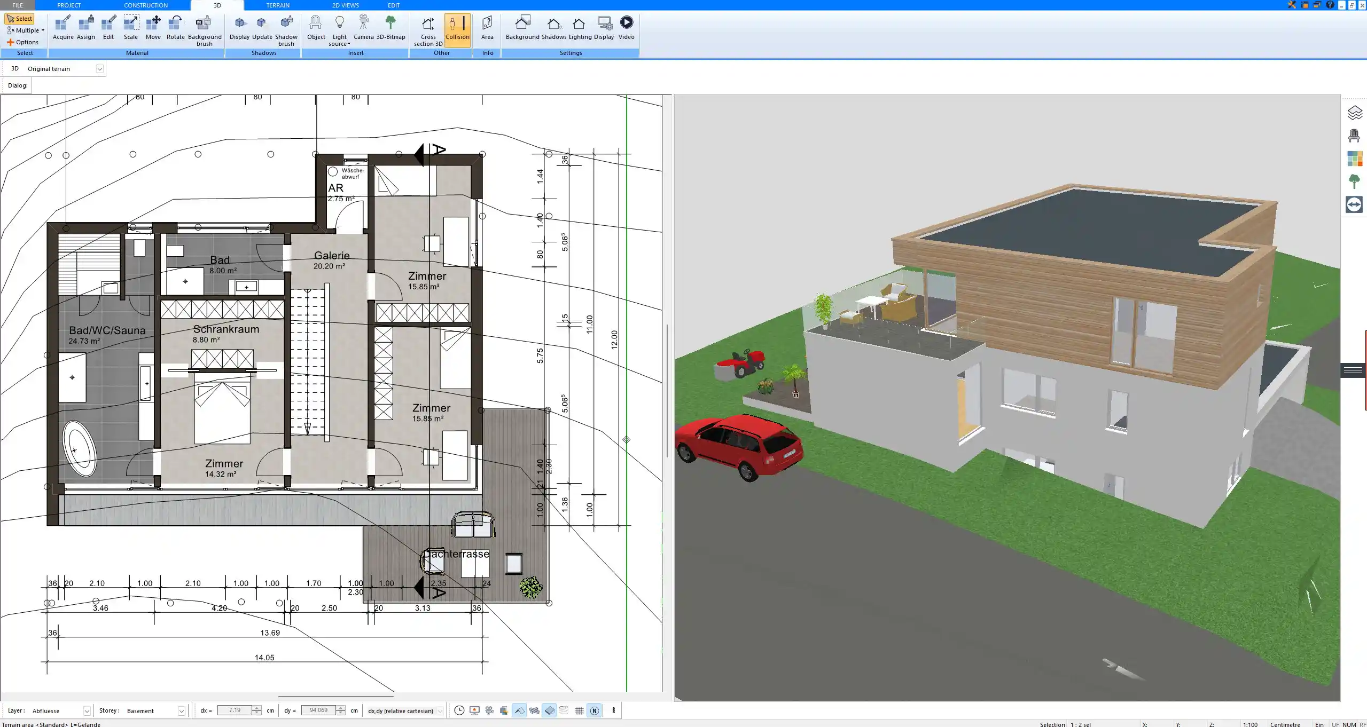This screenshot has height=727, width=1367.
Task: Click the dark panel handle on right edge
Action: point(1353,370)
